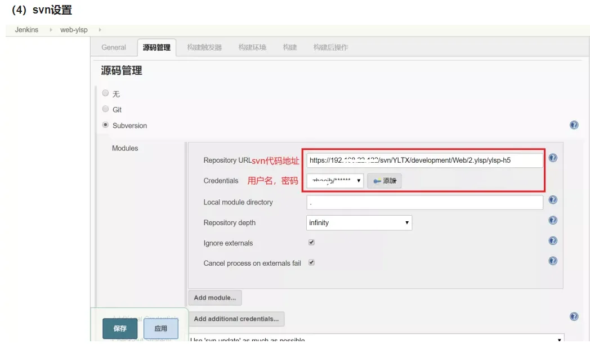This screenshot has height=344, width=590.
Task: Click the Repository depth label
Action: coord(230,223)
